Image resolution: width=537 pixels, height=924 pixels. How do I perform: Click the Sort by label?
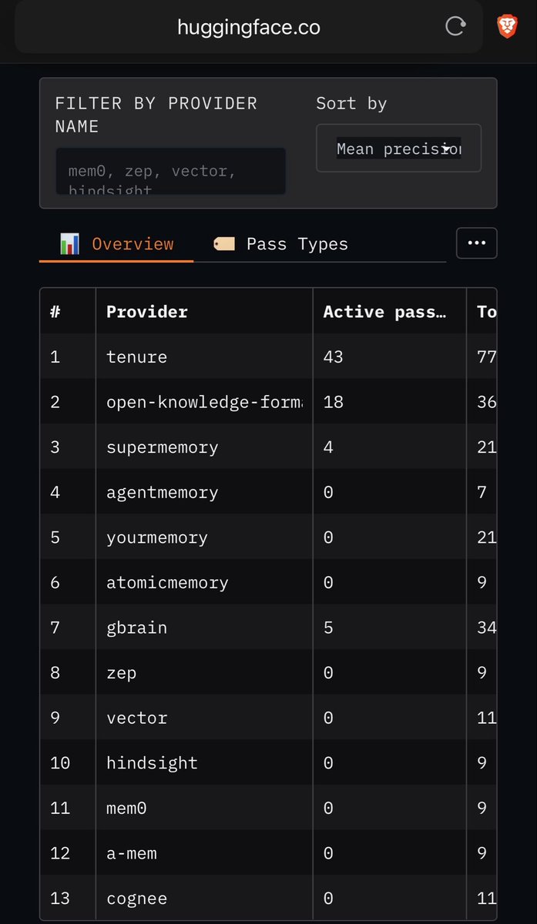351,103
